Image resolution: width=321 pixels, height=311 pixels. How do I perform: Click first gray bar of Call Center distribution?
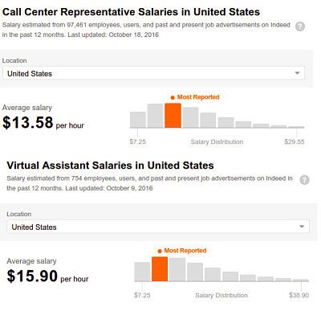coord(138,120)
